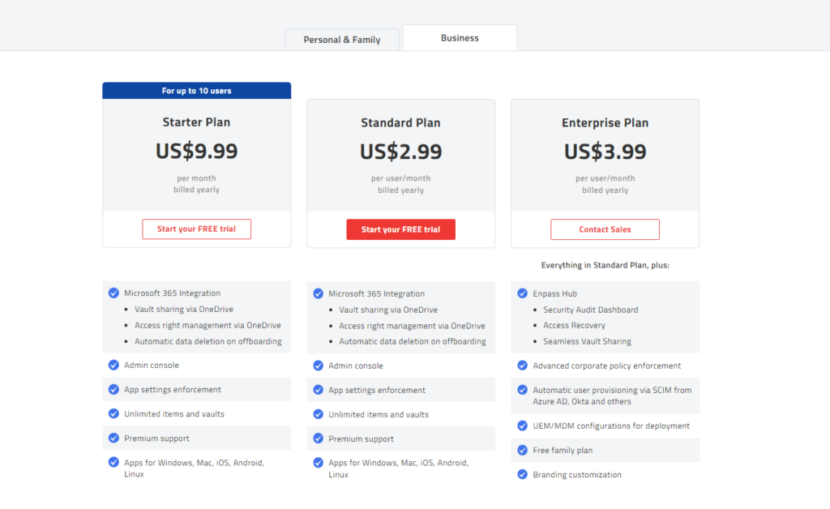Image resolution: width=830 pixels, height=509 pixels.
Task: Click the checkmark beside Apps for Windows under Standard Plan
Action: click(x=318, y=463)
